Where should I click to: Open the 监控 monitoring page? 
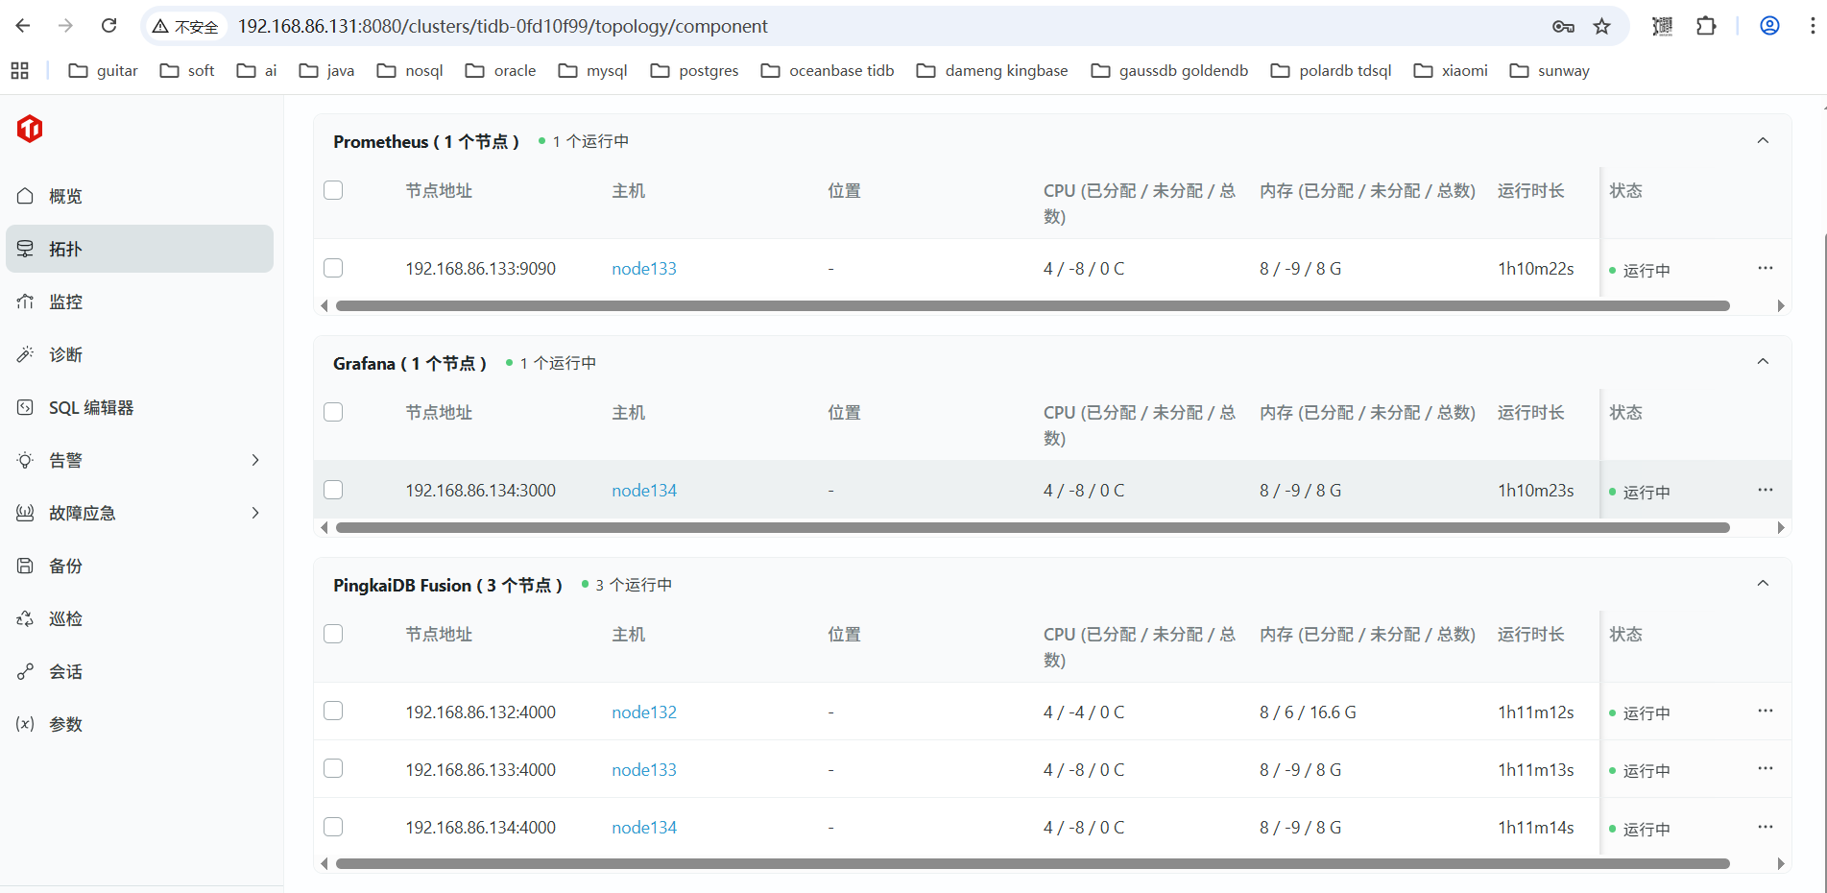point(65,302)
